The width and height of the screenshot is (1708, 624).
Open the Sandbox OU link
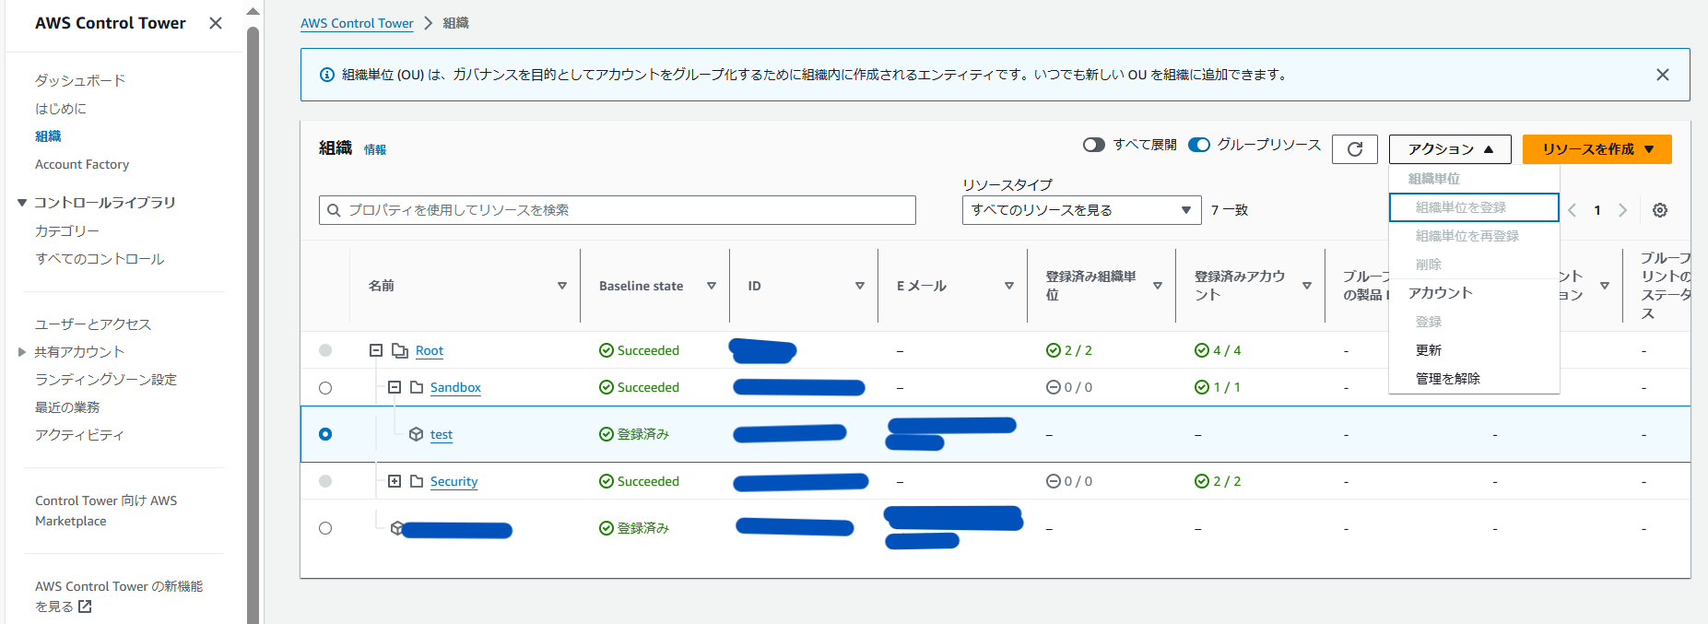(455, 388)
